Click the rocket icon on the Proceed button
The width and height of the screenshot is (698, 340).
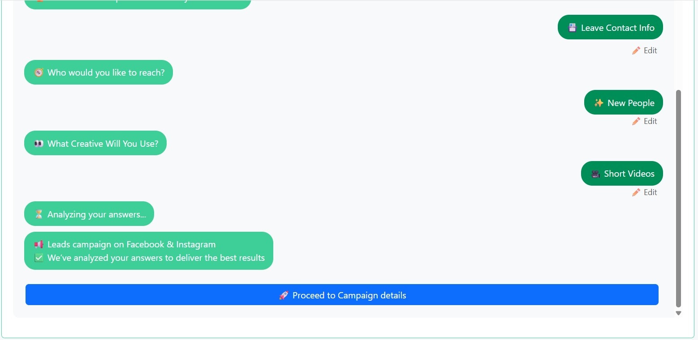point(283,295)
